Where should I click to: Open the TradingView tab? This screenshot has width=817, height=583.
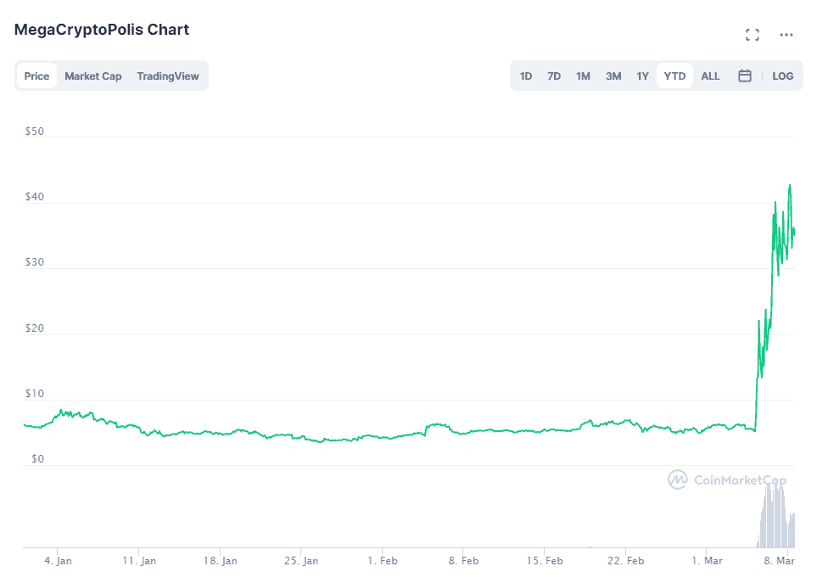pos(168,76)
